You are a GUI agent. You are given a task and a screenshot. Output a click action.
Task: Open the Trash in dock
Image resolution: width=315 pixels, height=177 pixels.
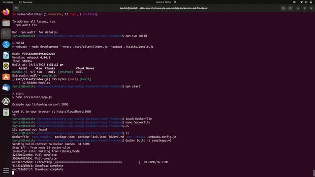(6, 112)
